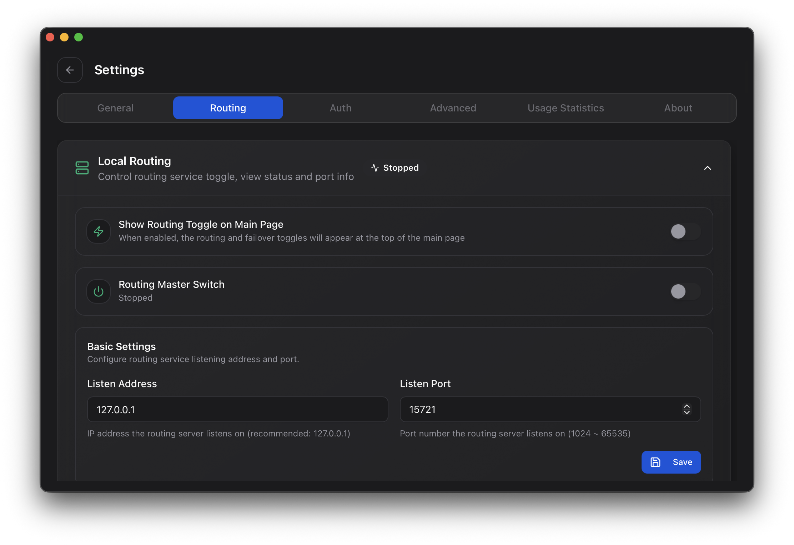The height and width of the screenshot is (545, 794).
Task: Switch to the Auth tab
Action: [x=341, y=108]
